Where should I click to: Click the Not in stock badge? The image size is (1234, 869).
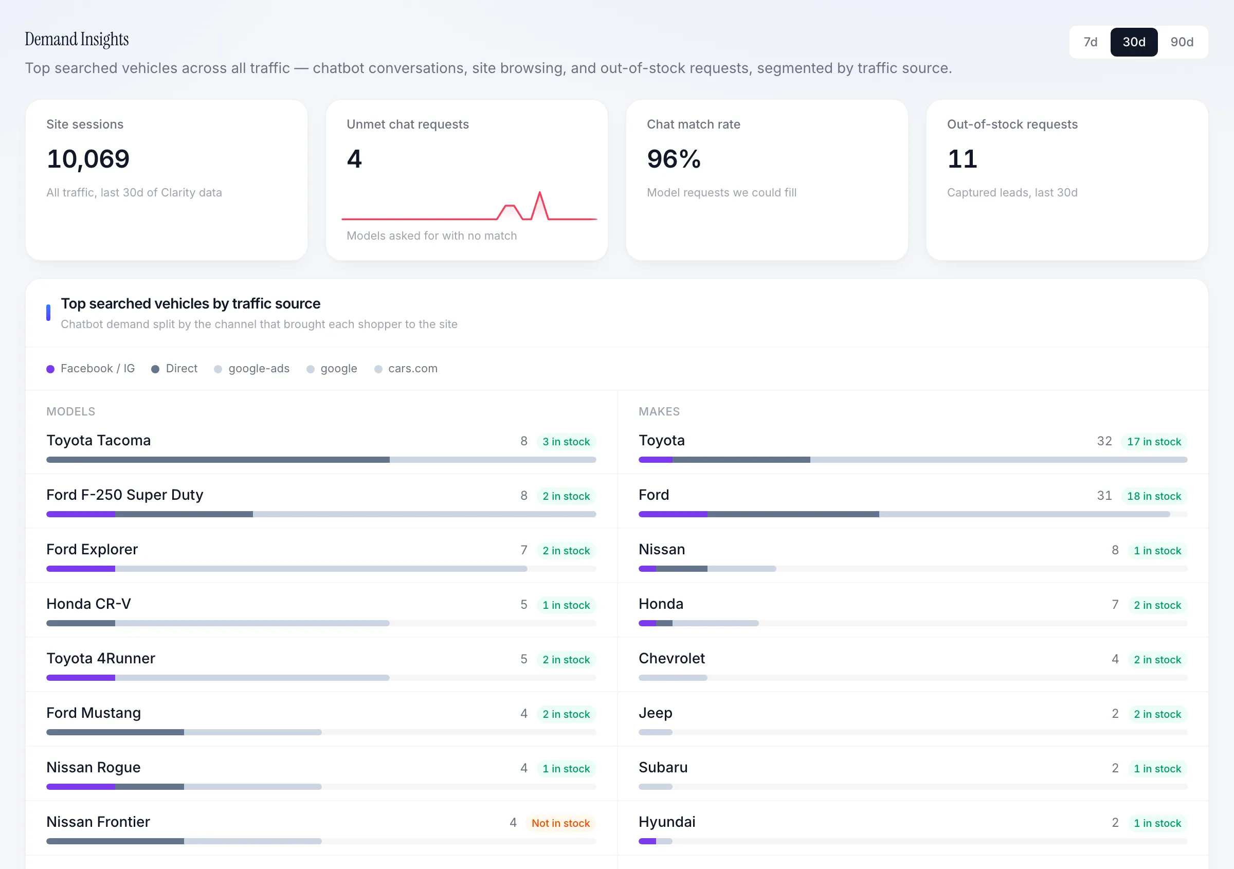click(x=560, y=823)
